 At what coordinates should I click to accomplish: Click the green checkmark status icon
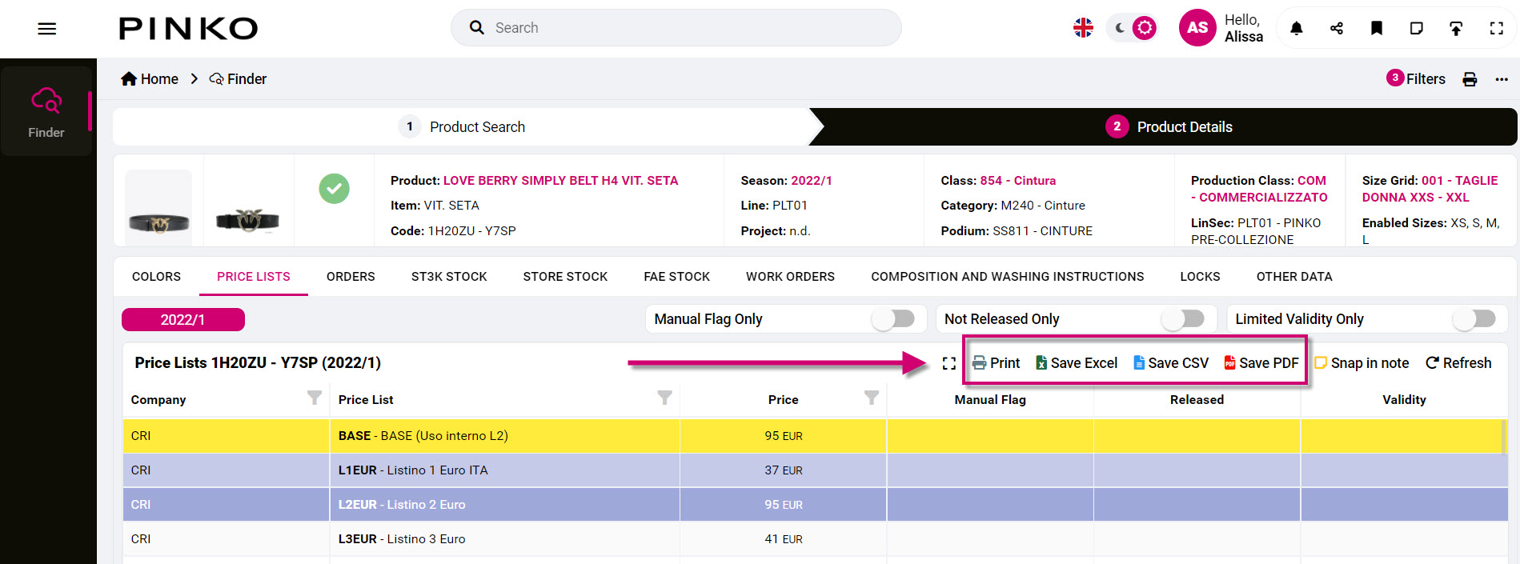pyautogui.click(x=334, y=189)
